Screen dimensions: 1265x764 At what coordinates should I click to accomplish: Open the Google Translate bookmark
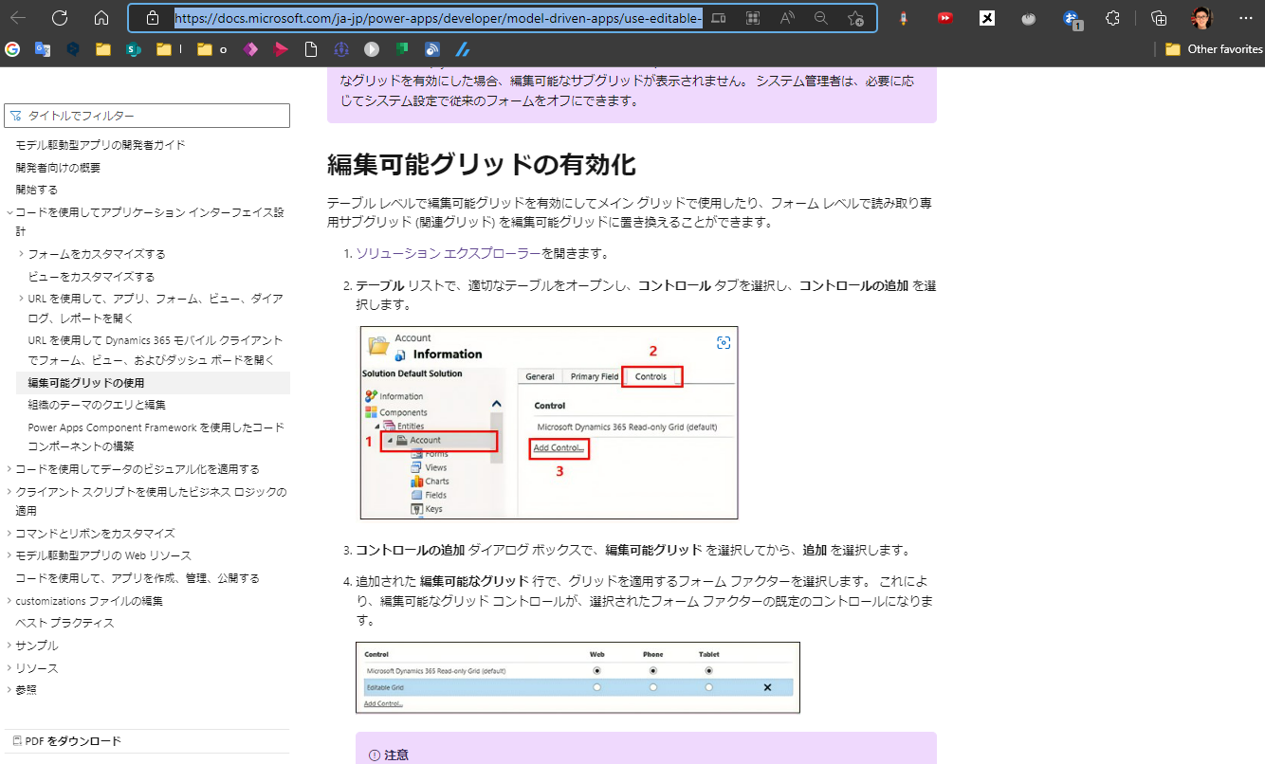43,49
